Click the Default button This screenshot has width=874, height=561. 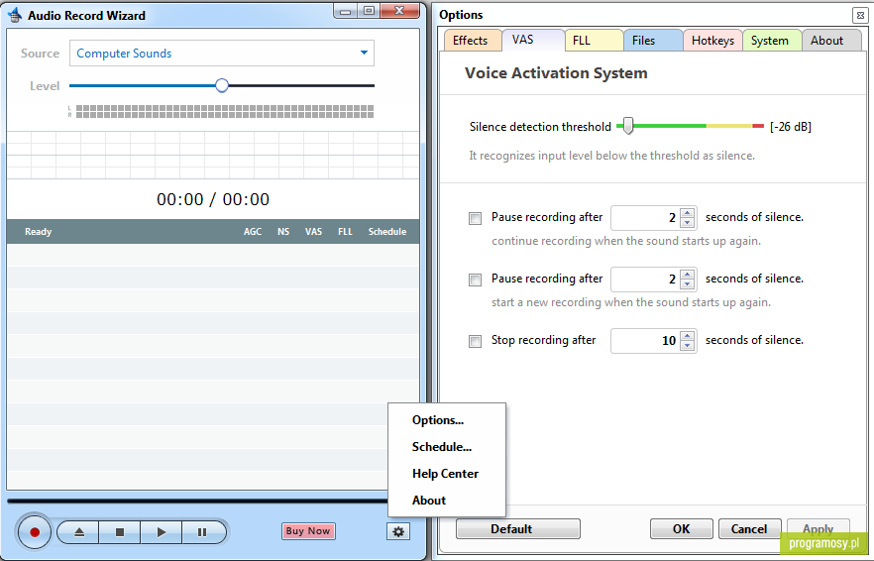click(518, 528)
